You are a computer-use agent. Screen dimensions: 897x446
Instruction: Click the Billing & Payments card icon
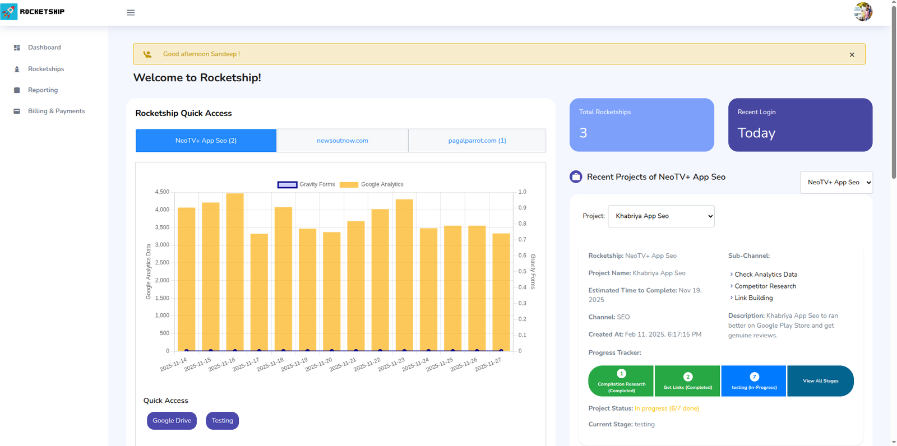17,112
